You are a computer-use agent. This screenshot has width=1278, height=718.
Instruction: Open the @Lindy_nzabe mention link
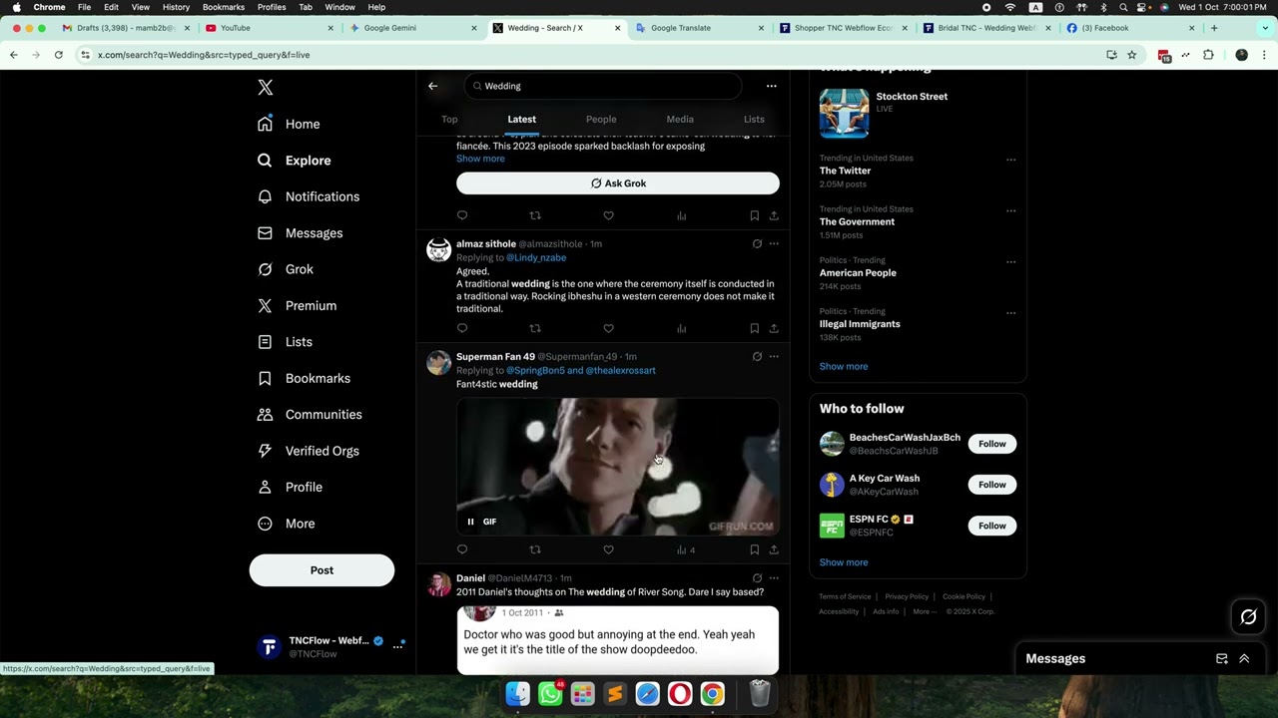tap(536, 257)
